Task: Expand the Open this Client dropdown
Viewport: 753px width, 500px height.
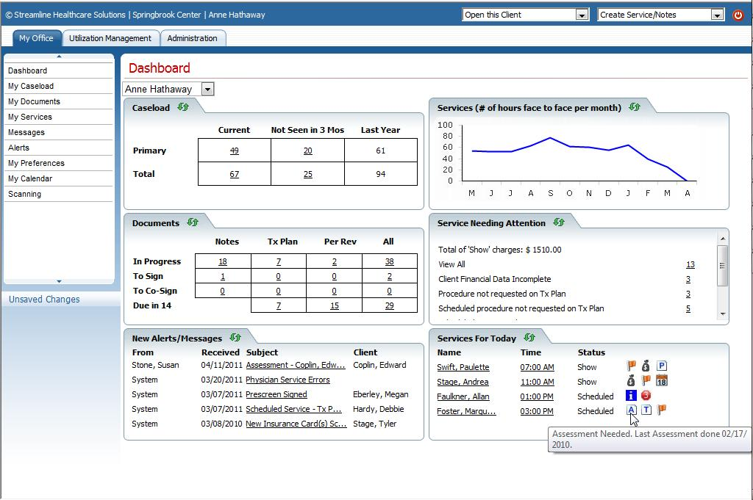Action: point(582,15)
